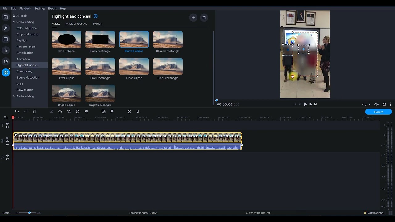395x222 pixels.
Task: Switch to the Motion tab
Action: pyautogui.click(x=98, y=23)
